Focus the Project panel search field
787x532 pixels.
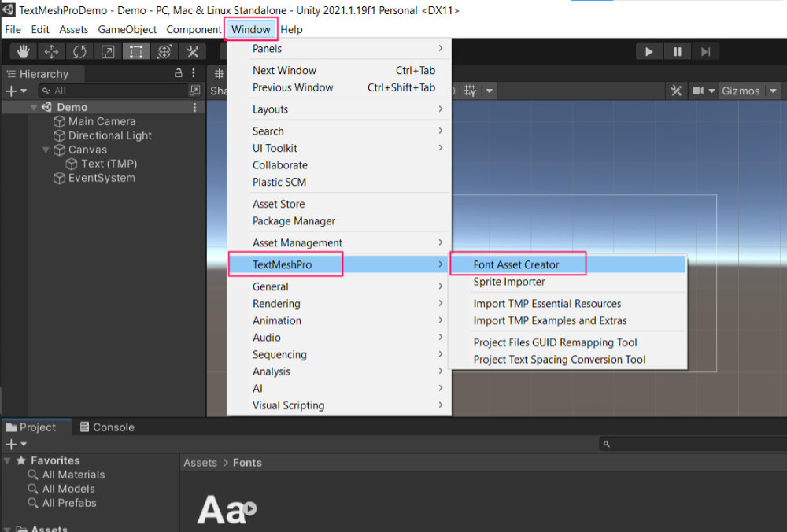693,444
